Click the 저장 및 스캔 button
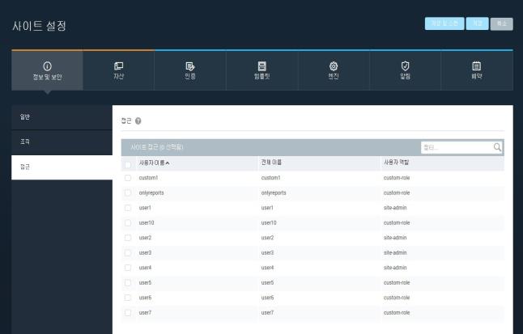 (444, 23)
